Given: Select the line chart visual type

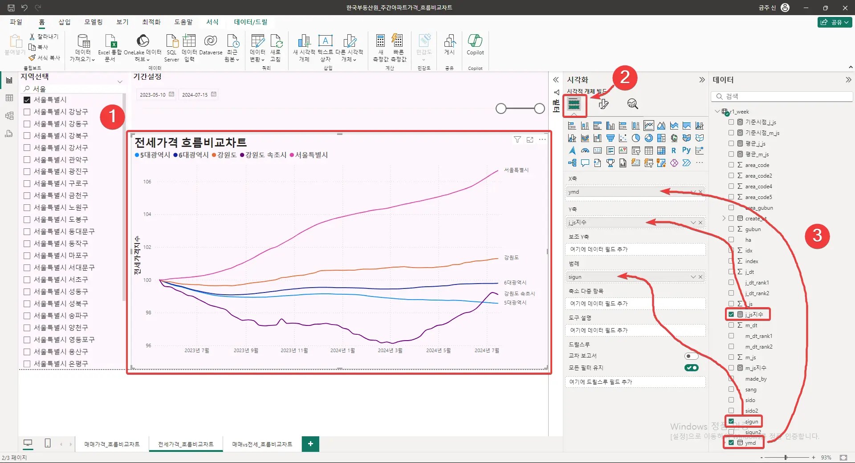Looking at the screenshot, I should pos(648,126).
